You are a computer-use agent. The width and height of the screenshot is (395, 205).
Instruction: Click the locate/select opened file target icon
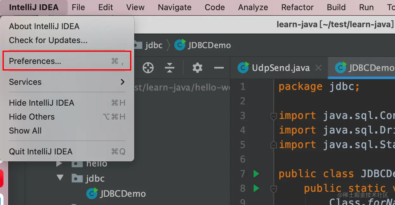148,67
